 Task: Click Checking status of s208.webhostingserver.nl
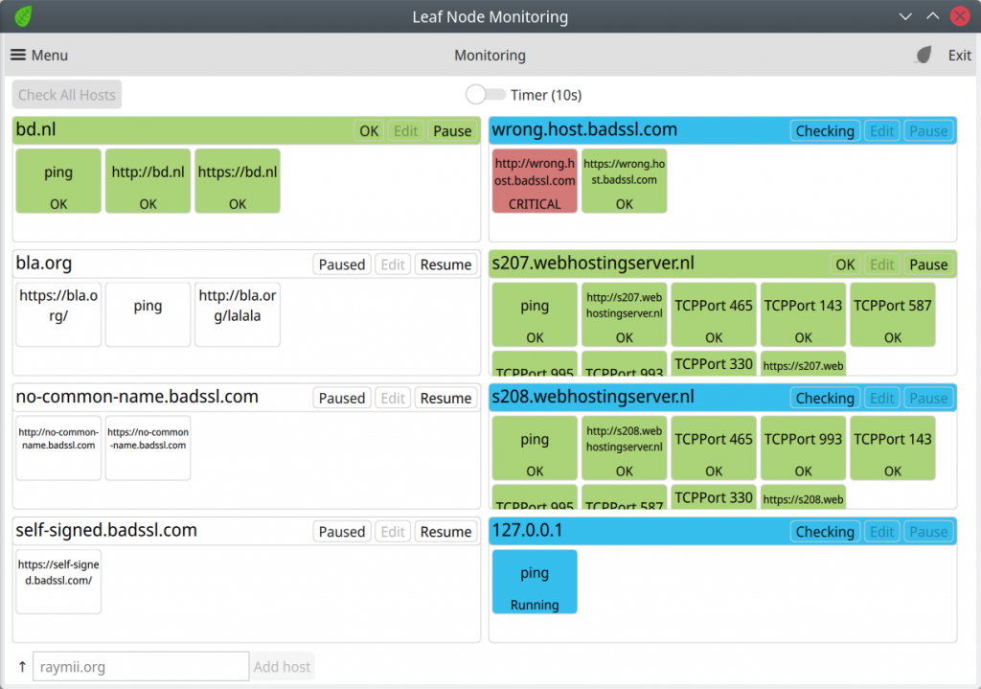coord(825,398)
